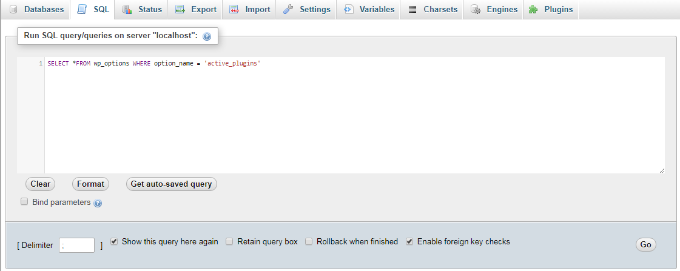Click Get auto-saved query button
The width and height of the screenshot is (680, 271).
pyautogui.click(x=171, y=184)
